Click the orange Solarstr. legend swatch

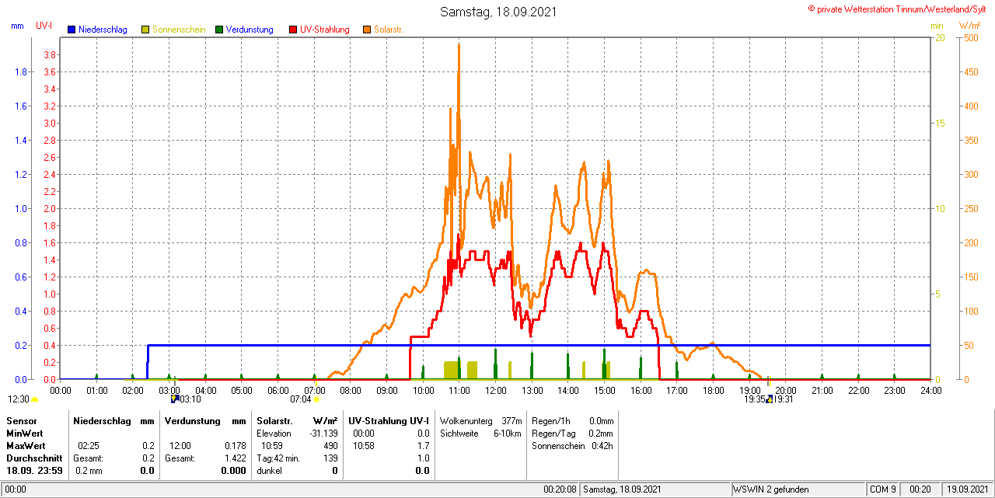pos(367,30)
